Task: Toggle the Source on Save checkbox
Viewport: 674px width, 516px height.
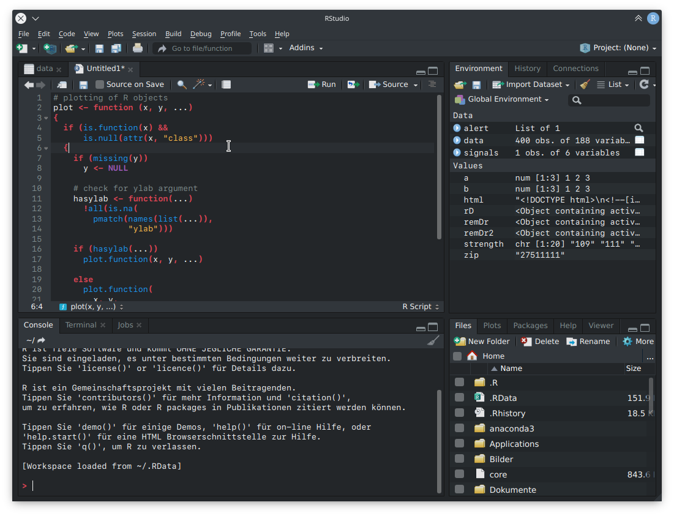Action: 100,84
